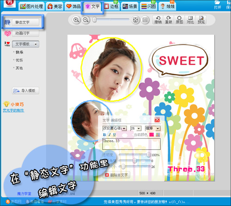This screenshot has height=206, width=231.
Task: Click the 原图 original image icon
Action: coord(179,20)
